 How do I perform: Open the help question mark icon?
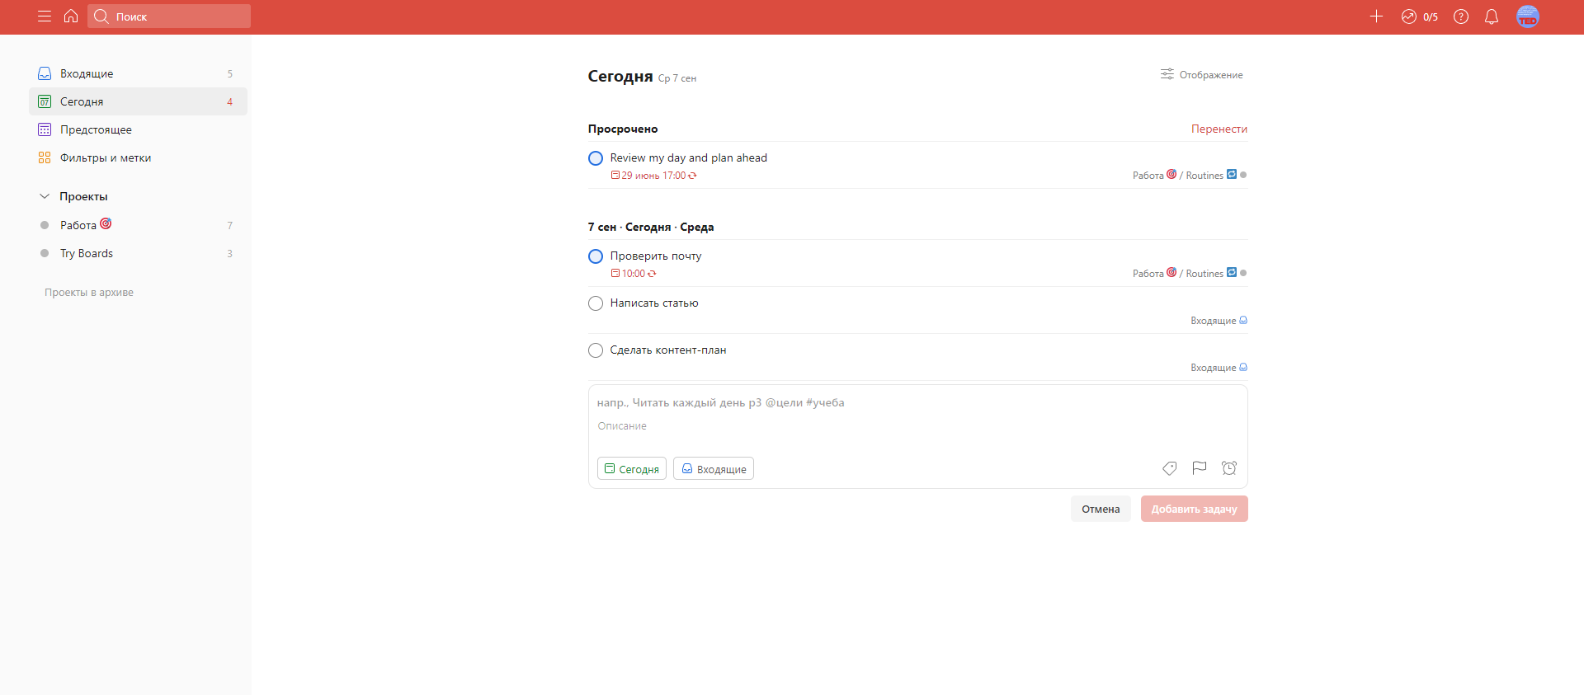pos(1461,16)
